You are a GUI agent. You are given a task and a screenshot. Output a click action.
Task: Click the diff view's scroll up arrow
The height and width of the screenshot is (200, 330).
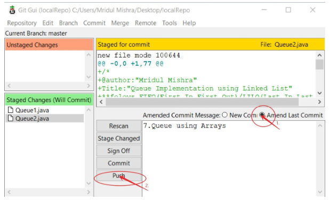[x=319, y=55]
